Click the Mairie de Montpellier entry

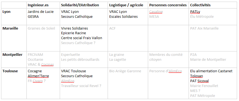pos(208,59)
